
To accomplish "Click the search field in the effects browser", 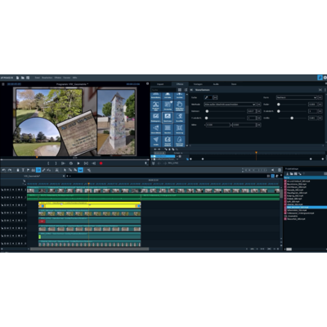I will click(x=163, y=90).
